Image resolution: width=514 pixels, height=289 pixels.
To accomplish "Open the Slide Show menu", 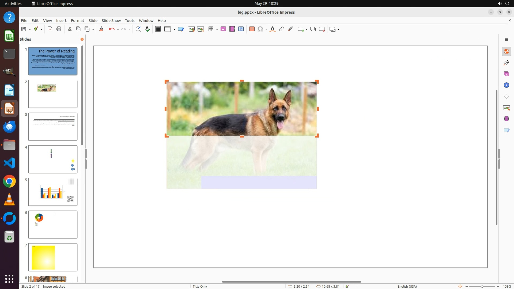I will tap(111, 21).
